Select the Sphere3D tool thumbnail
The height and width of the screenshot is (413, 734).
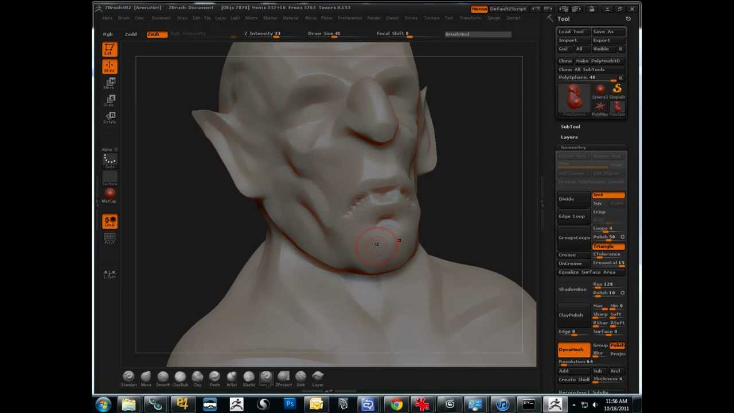point(600,91)
